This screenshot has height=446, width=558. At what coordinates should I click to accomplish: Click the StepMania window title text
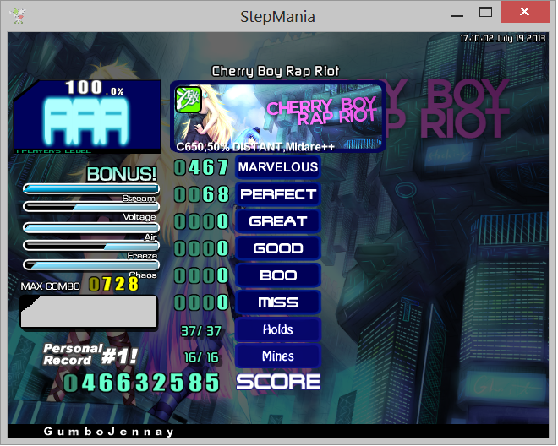pos(277,17)
